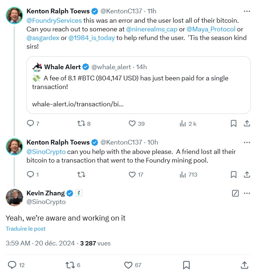Share Kevin Zhang's post via share icon
The height and width of the screenshot is (275, 257).
(244, 265)
